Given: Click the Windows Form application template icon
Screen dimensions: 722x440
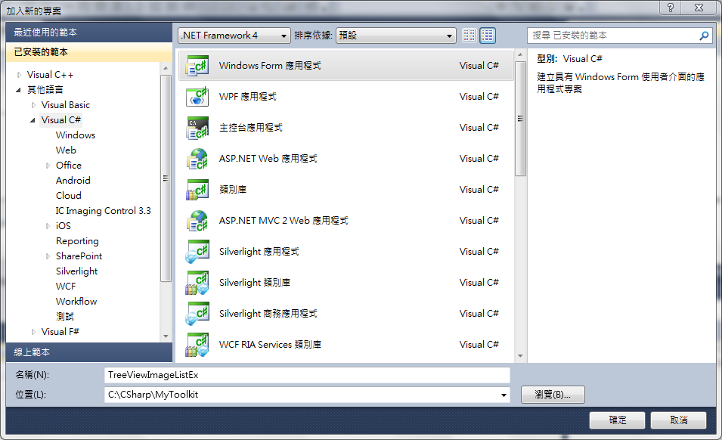Looking at the screenshot, I should pos(197,66).
